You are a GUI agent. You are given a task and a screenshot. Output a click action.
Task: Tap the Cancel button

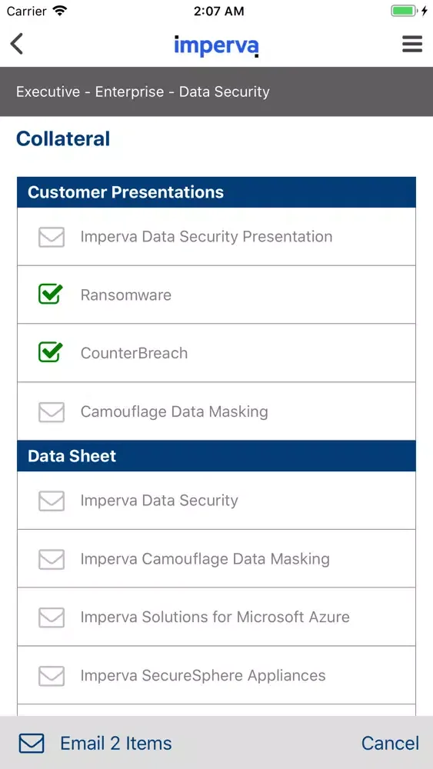point(391,743)
